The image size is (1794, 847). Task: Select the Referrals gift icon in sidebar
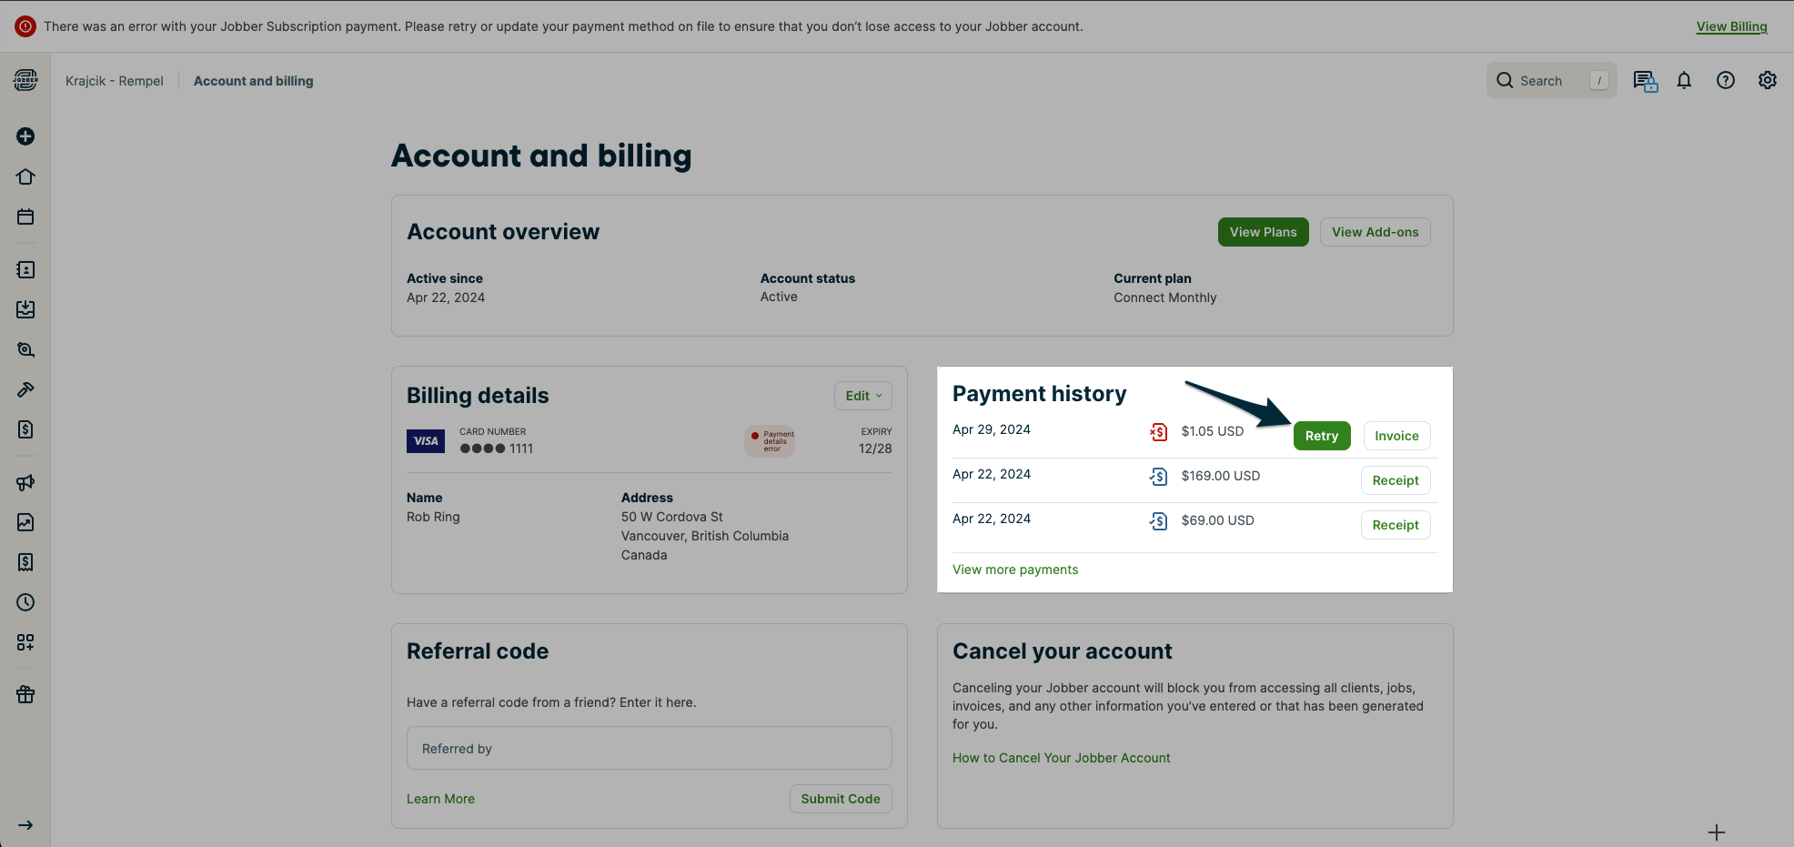(25, 694)
